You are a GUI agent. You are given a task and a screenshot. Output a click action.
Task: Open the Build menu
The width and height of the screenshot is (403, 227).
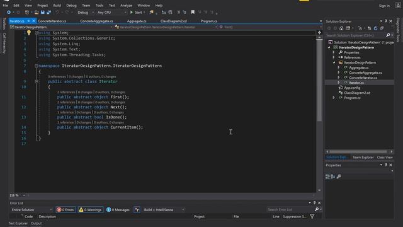(x=57, y=6)
